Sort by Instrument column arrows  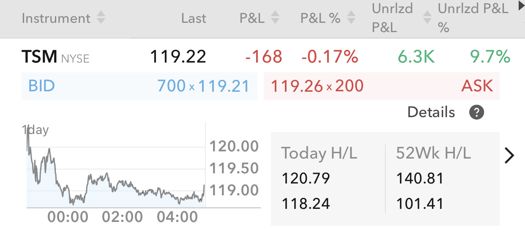coord(101,18)
